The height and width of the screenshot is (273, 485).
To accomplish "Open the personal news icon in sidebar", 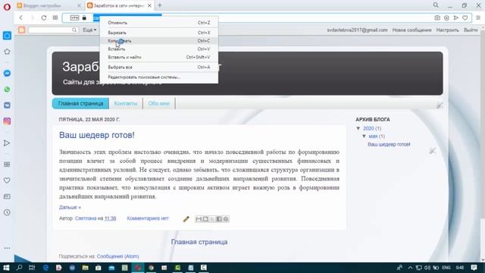I will point(7,196).
